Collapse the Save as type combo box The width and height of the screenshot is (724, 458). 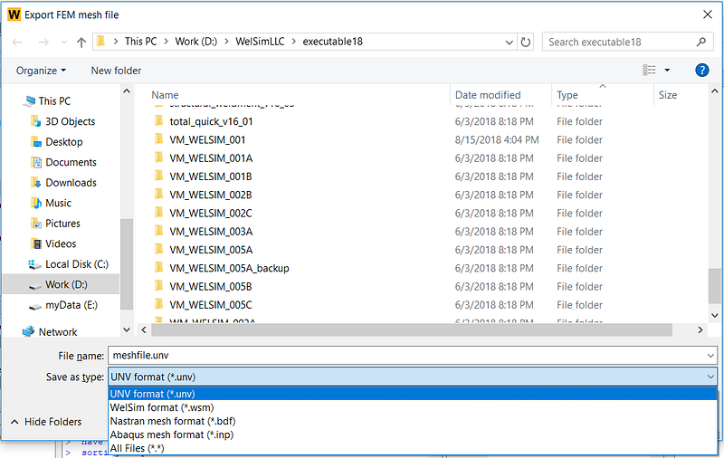coord(710,377)
